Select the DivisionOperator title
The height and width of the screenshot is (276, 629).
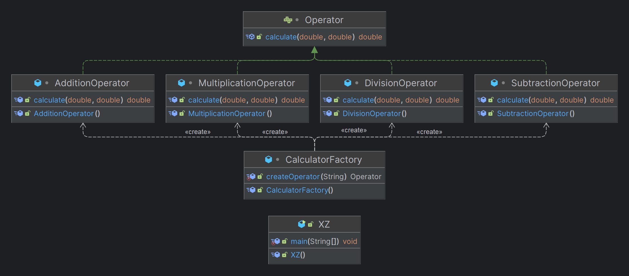[x=401, y=83]
